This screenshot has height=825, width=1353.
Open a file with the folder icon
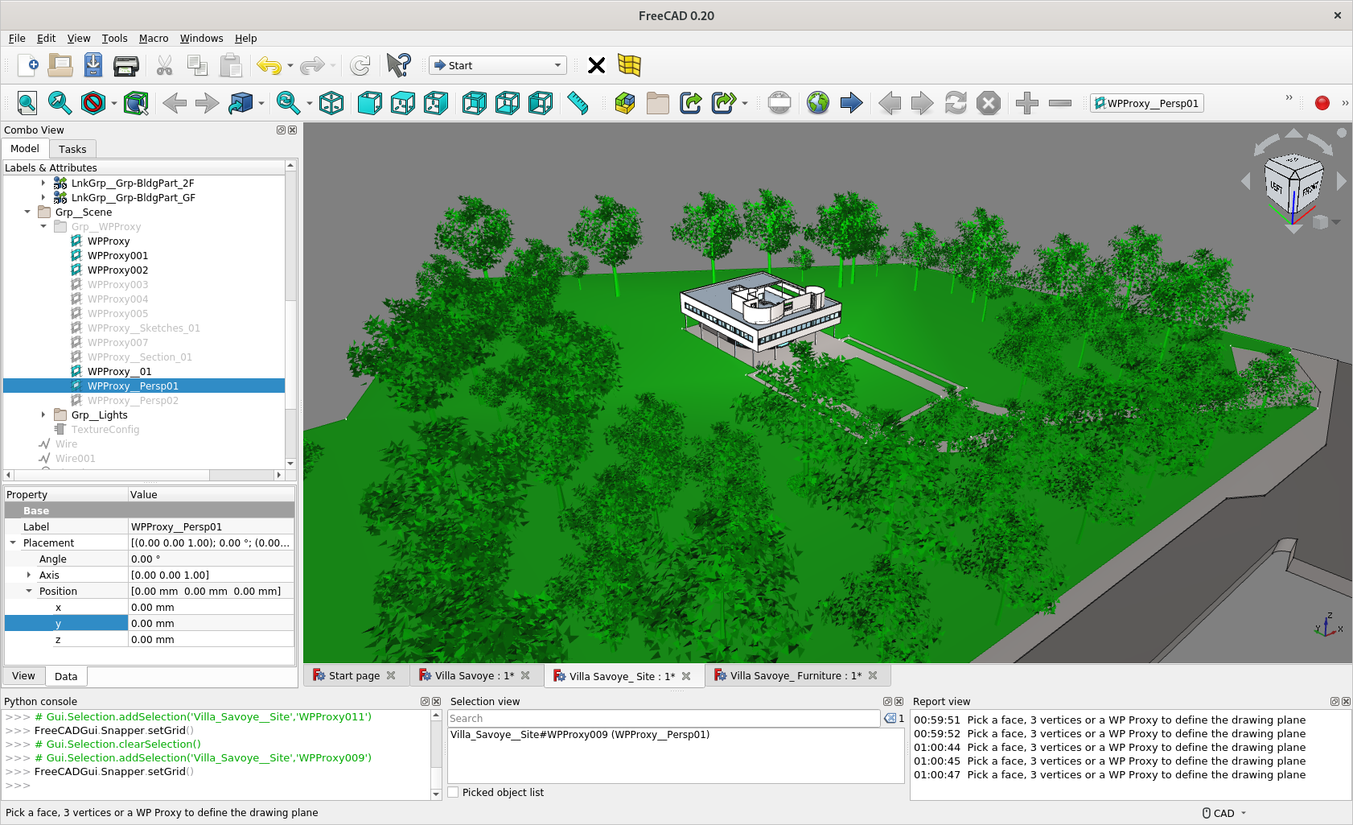pos(60,65)
